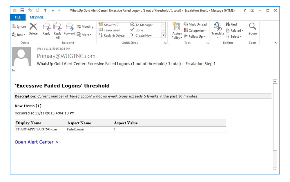Reply with a Meeting request
This screenshot has width=290, height=182.
[x=85, y=27]
